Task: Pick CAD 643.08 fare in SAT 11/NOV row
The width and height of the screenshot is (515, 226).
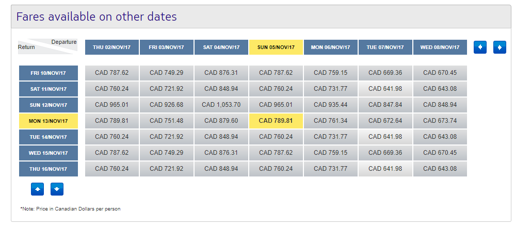Action: point(440,89)
